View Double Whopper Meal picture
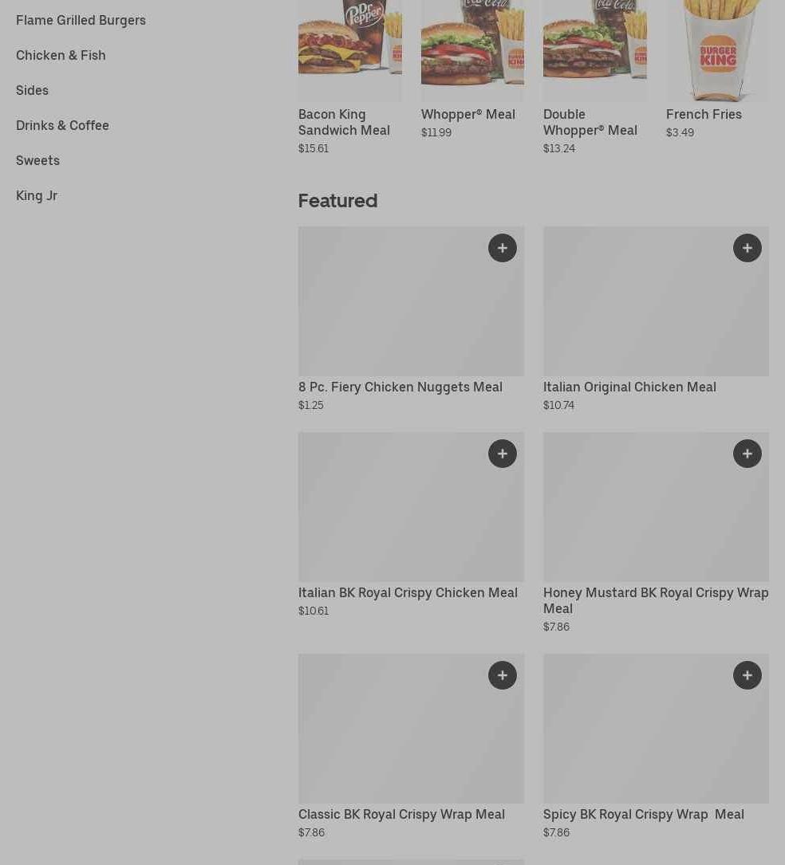This screenshot has width=785, height=865. click(595, 50)
